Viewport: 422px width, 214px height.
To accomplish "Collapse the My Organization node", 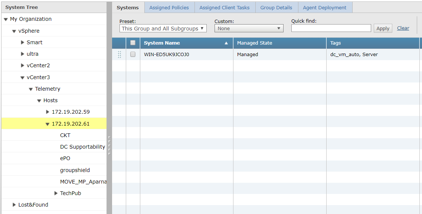I will [x=6, y=19].
